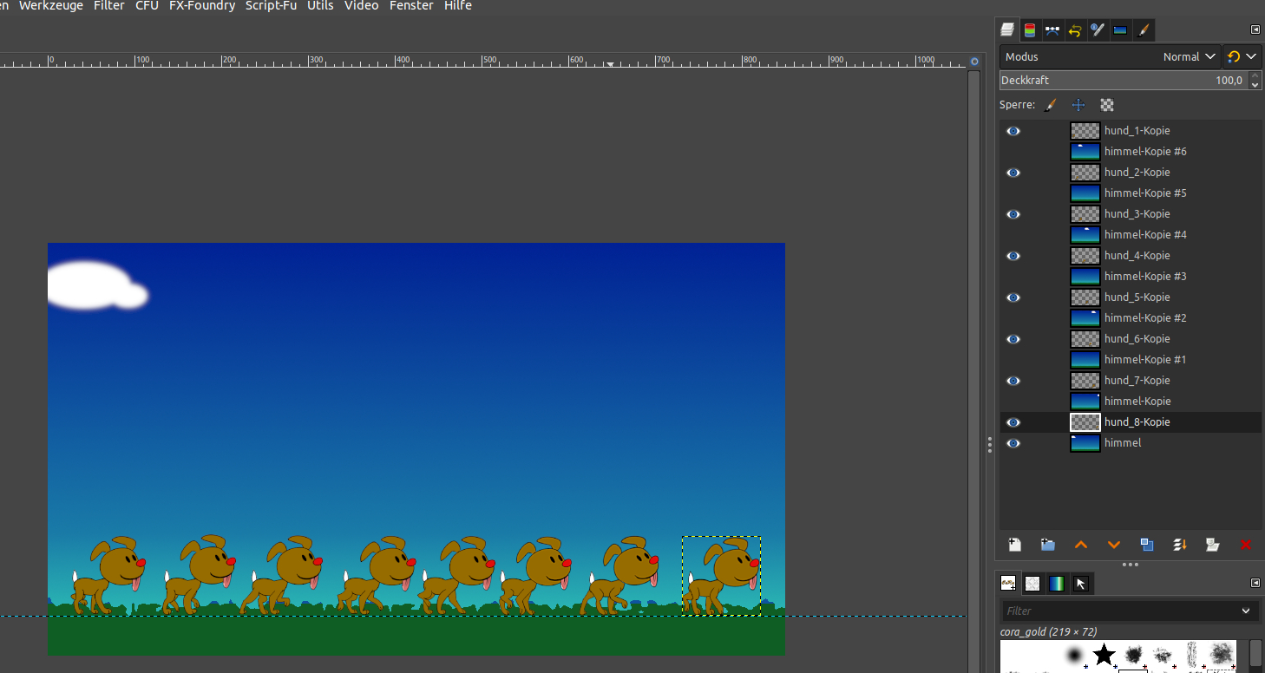Click the Deckkraft opacity slider
The height and width of the screenshot is (673, 1265).
(1119, 81)
